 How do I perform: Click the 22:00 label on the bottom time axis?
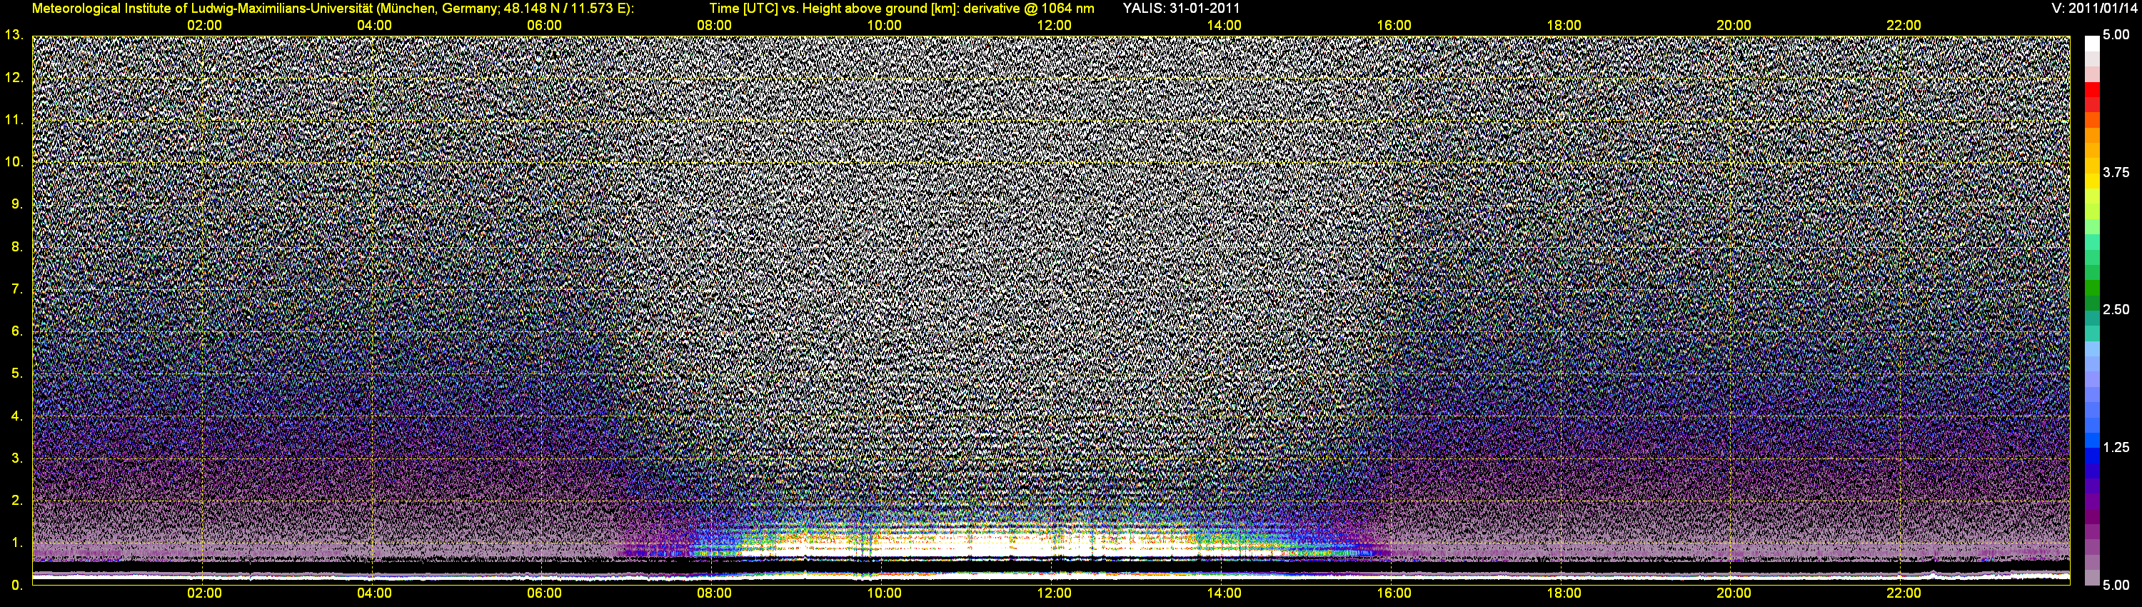1904,593
